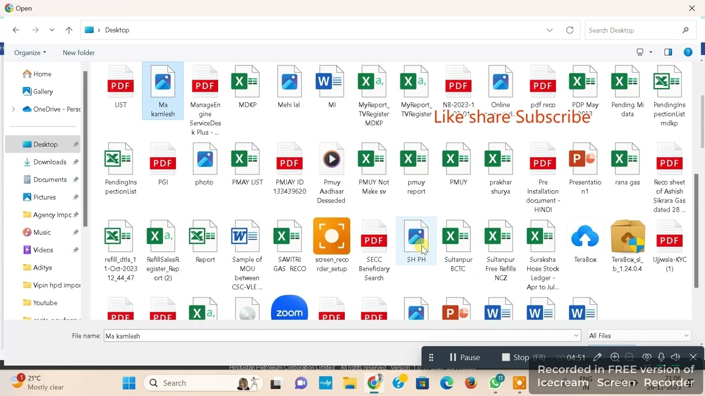This screenshot has height=396, width=705.
Task: Select the SECC Beneficiary Search PDF
Action: 374,251
